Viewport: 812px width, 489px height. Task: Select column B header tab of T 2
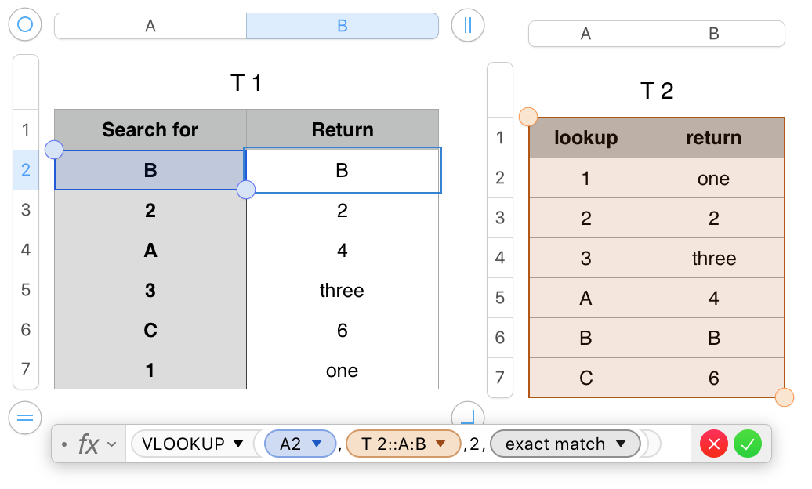click(713, 34)
